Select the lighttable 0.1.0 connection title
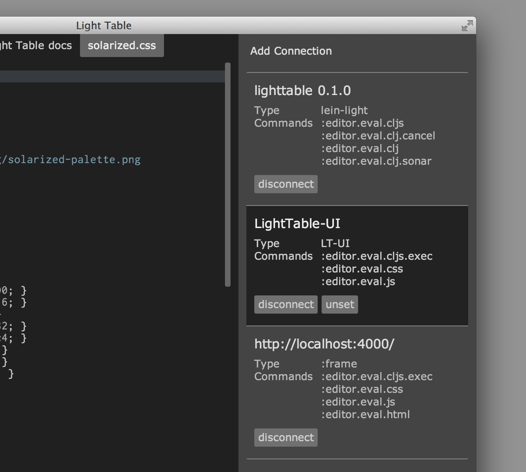 (303, 91)
